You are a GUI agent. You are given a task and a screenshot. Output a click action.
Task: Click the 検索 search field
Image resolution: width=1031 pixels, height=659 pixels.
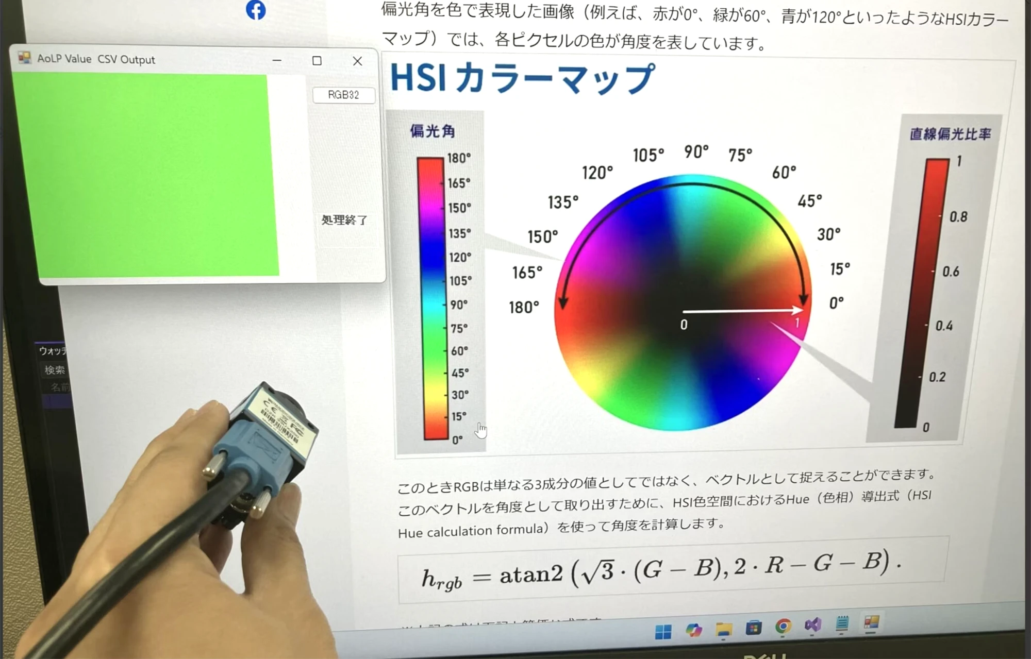(x=55, y=370)
